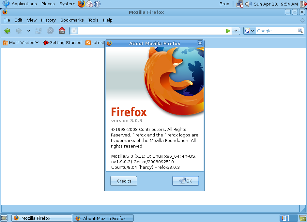Launch the mail client panel icon

89,4
